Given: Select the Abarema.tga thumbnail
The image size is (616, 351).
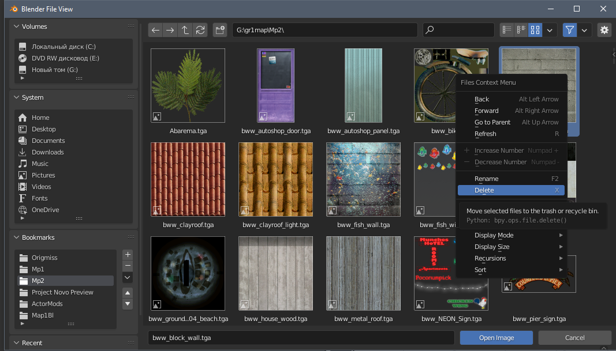Looking at the screenshot, I should [x=188, y=85].
